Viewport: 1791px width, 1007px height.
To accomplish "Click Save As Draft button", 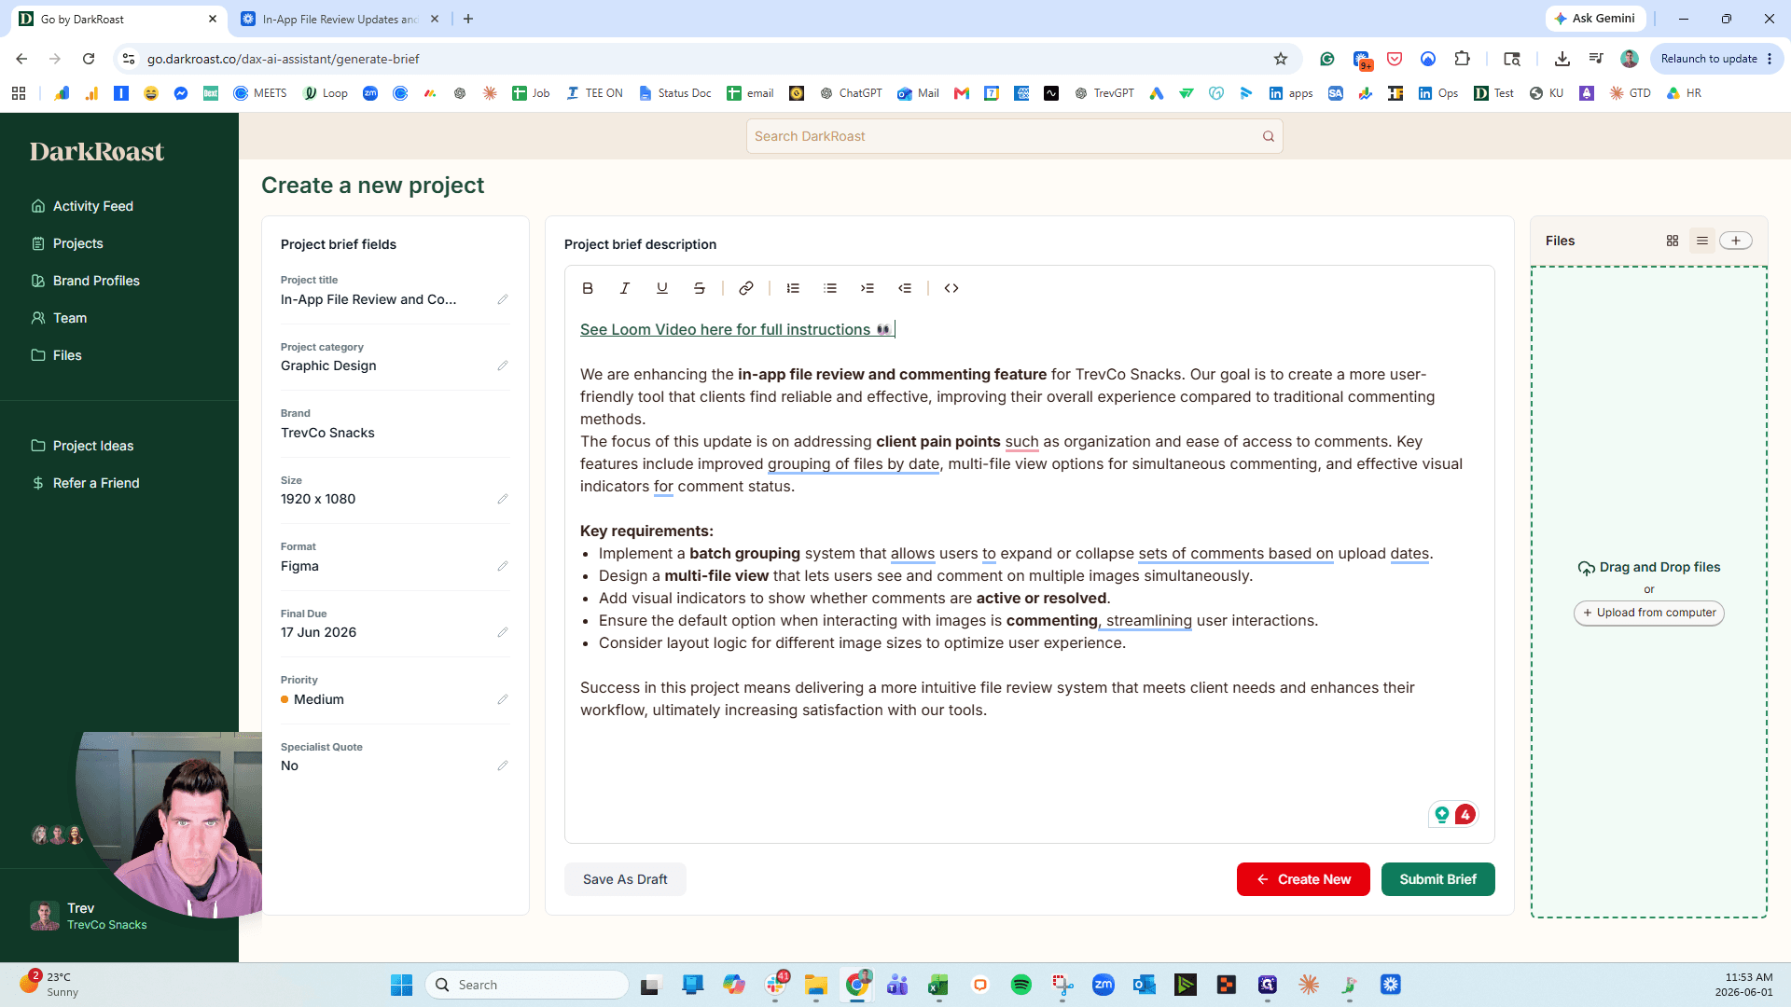I will 625,879.
